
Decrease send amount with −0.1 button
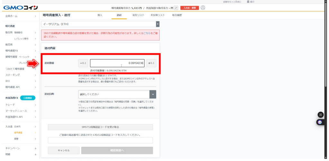click(x=83, y=63)
